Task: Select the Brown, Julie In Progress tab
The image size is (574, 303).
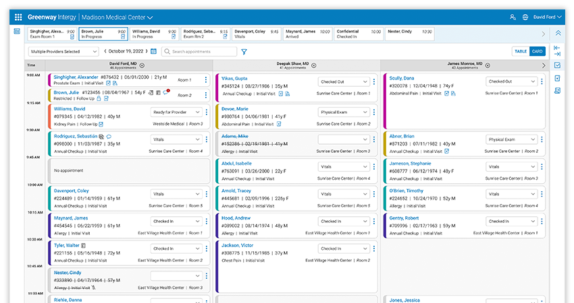Action: pos(103,34)
